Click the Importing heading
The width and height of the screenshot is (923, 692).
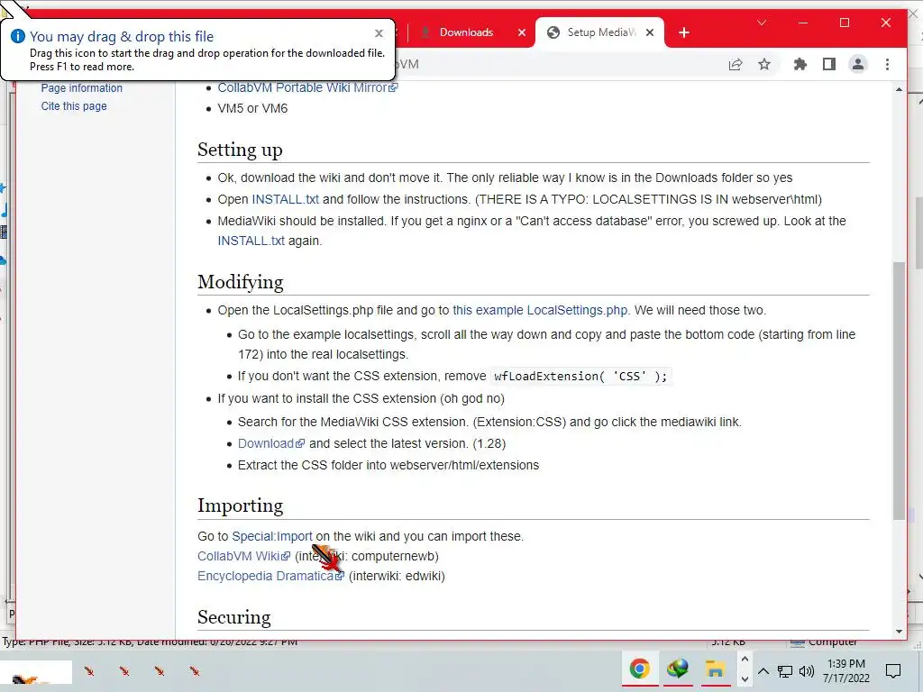click(x=240, y=505)
